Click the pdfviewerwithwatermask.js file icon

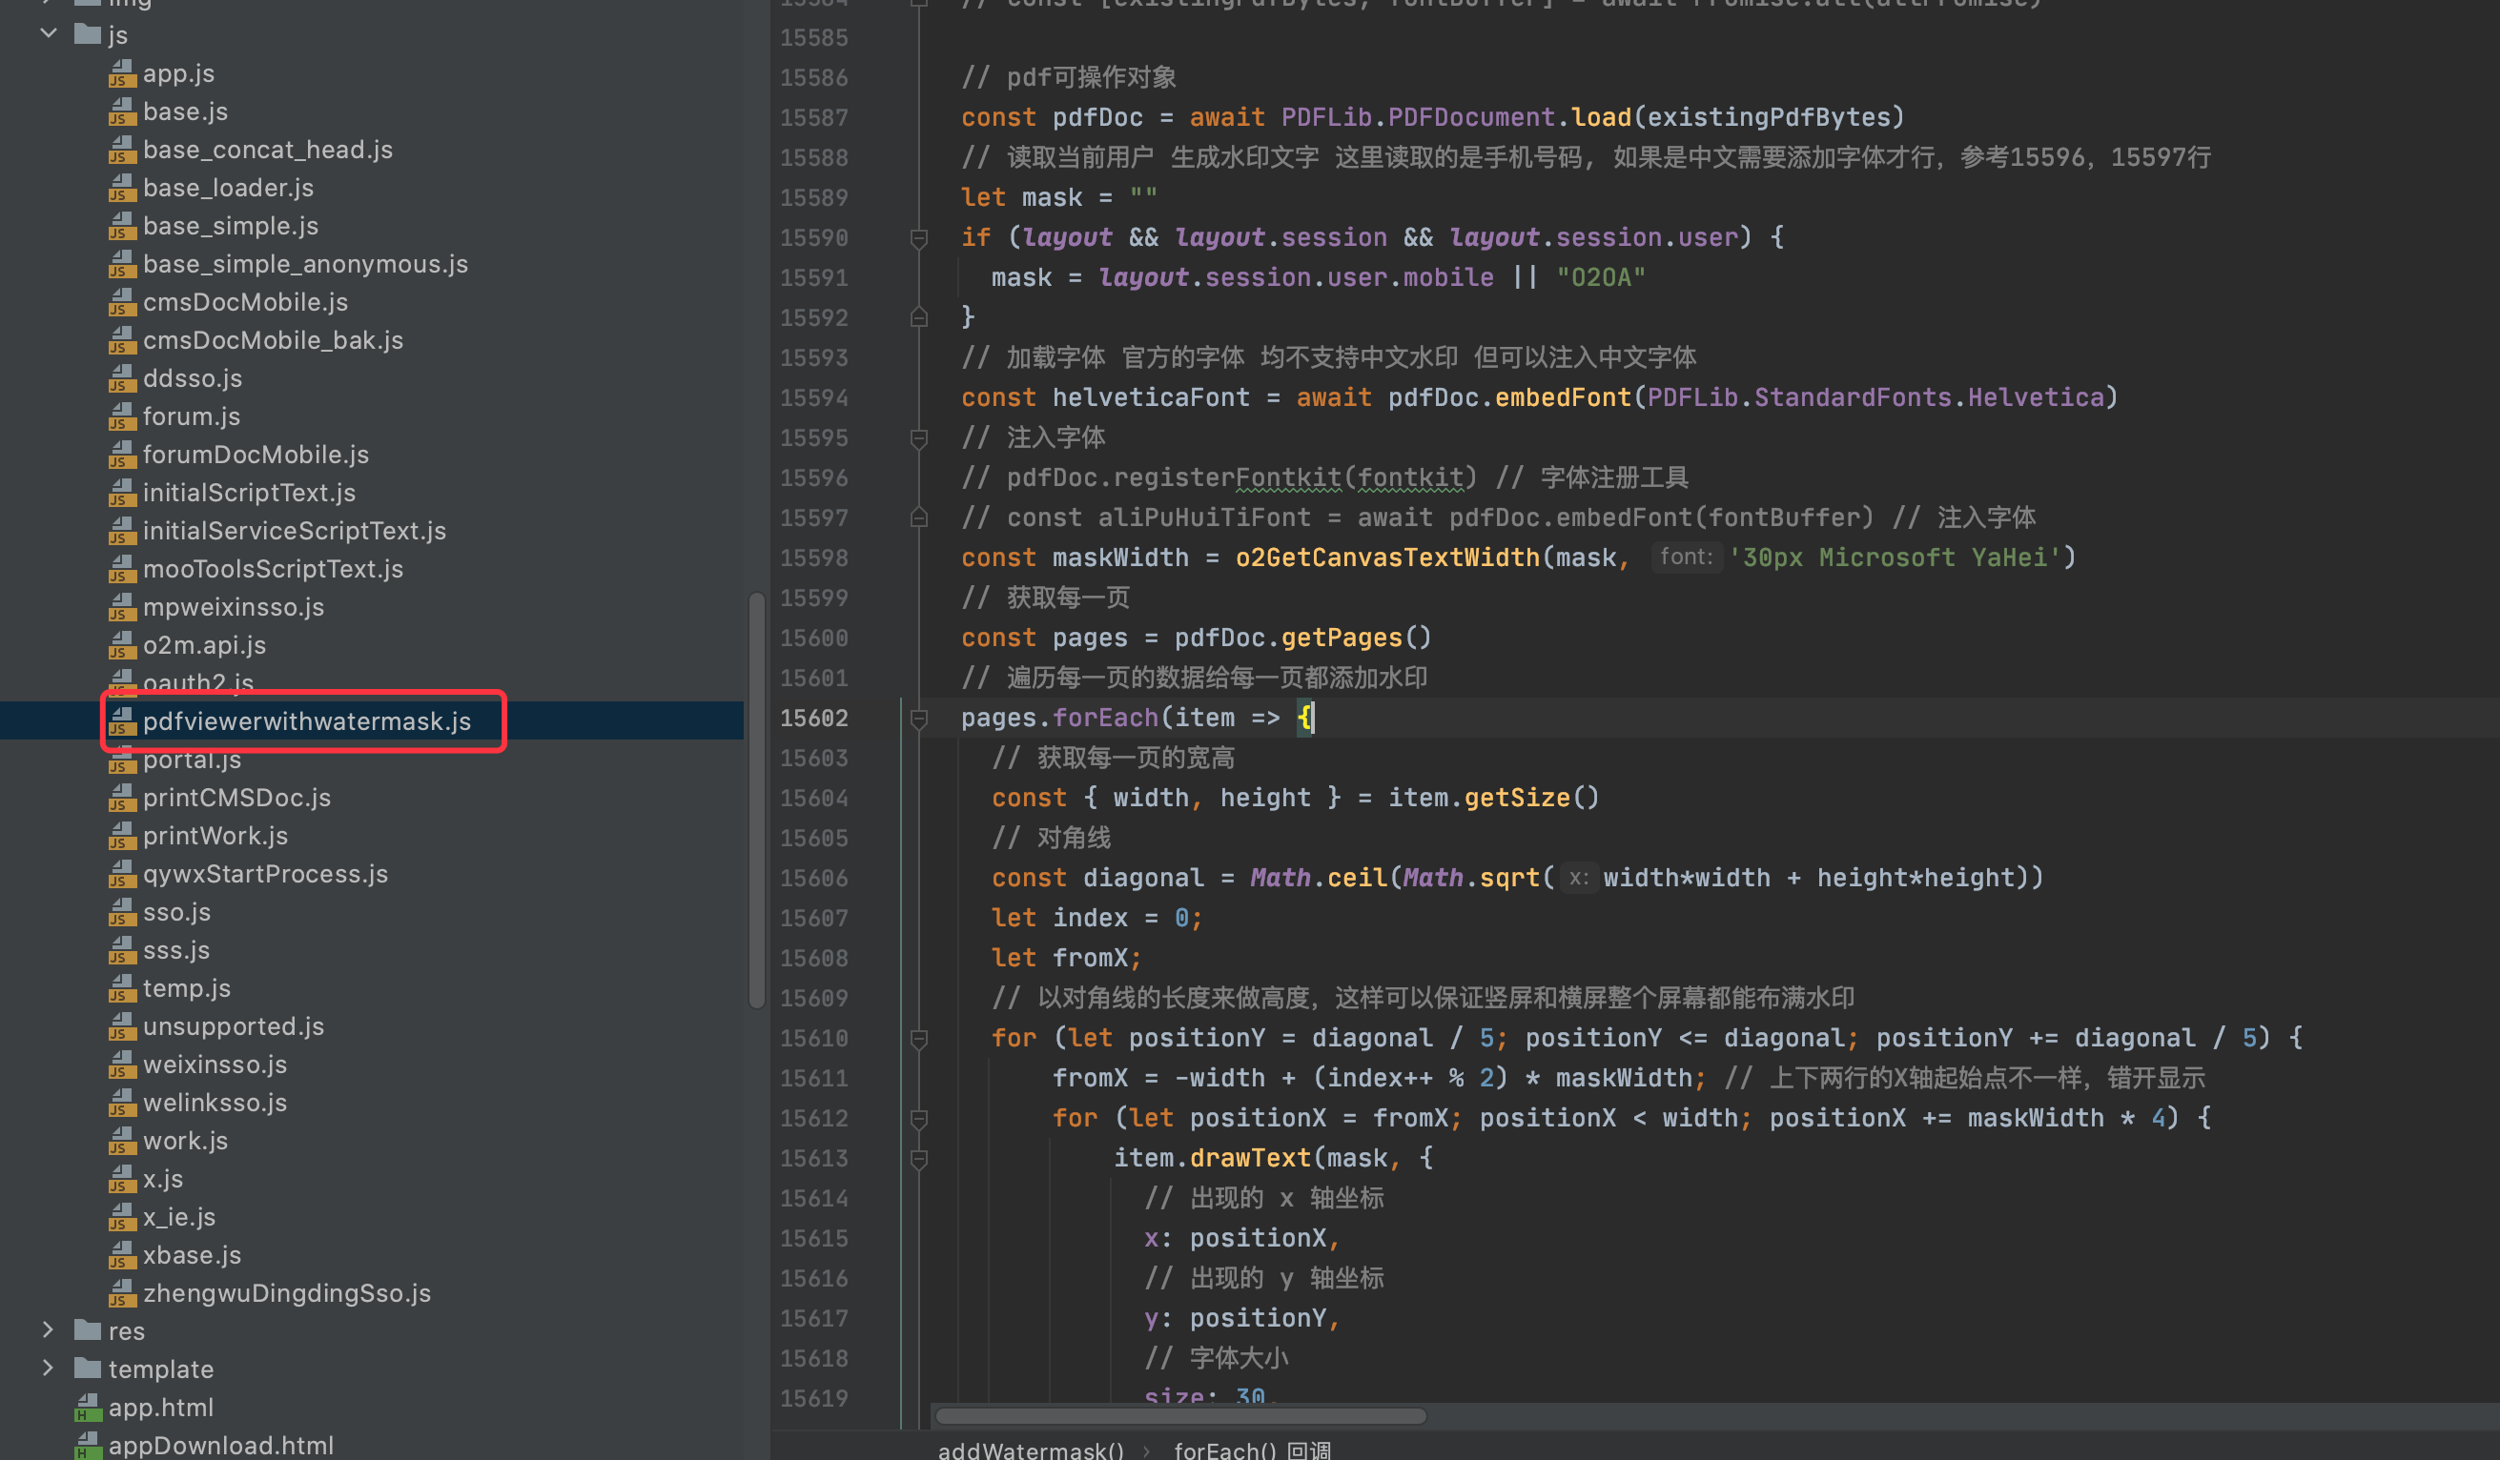click(x=121, y=721)
